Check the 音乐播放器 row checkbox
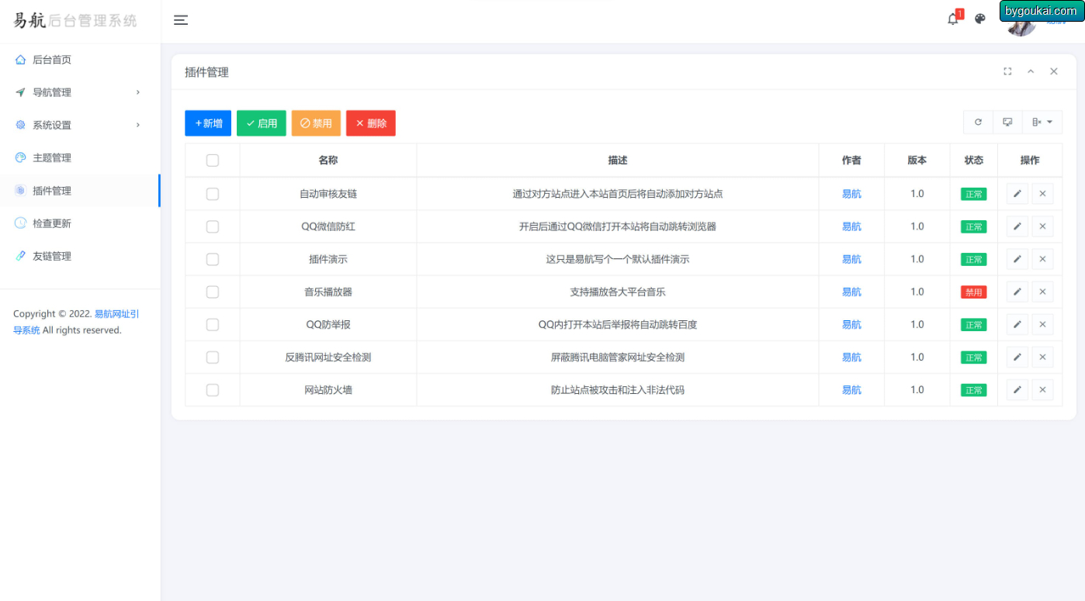The image size is (1085, 601). 213,292
